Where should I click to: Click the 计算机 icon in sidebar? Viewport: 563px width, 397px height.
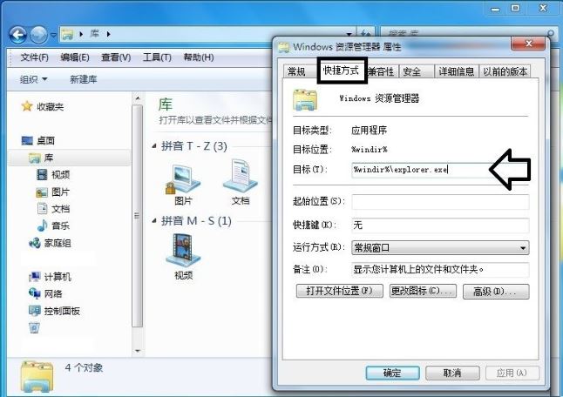[35, 277]
